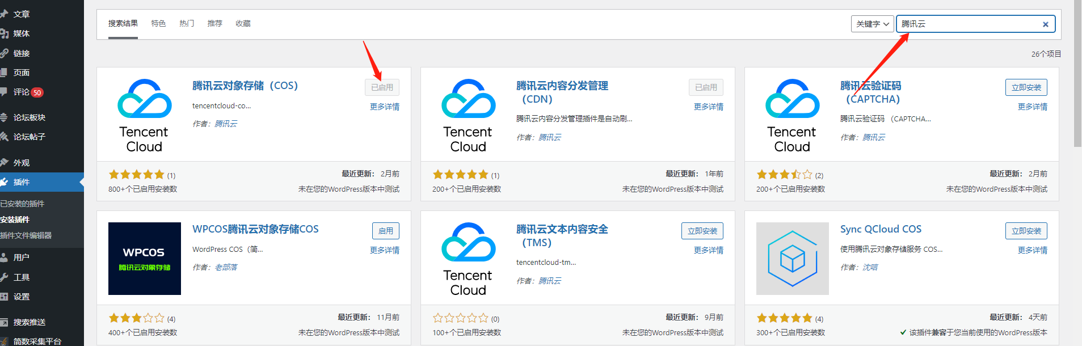
Task: Open the WPCOS腾讯云对象存储COS title link
Action: coord(255,229)
